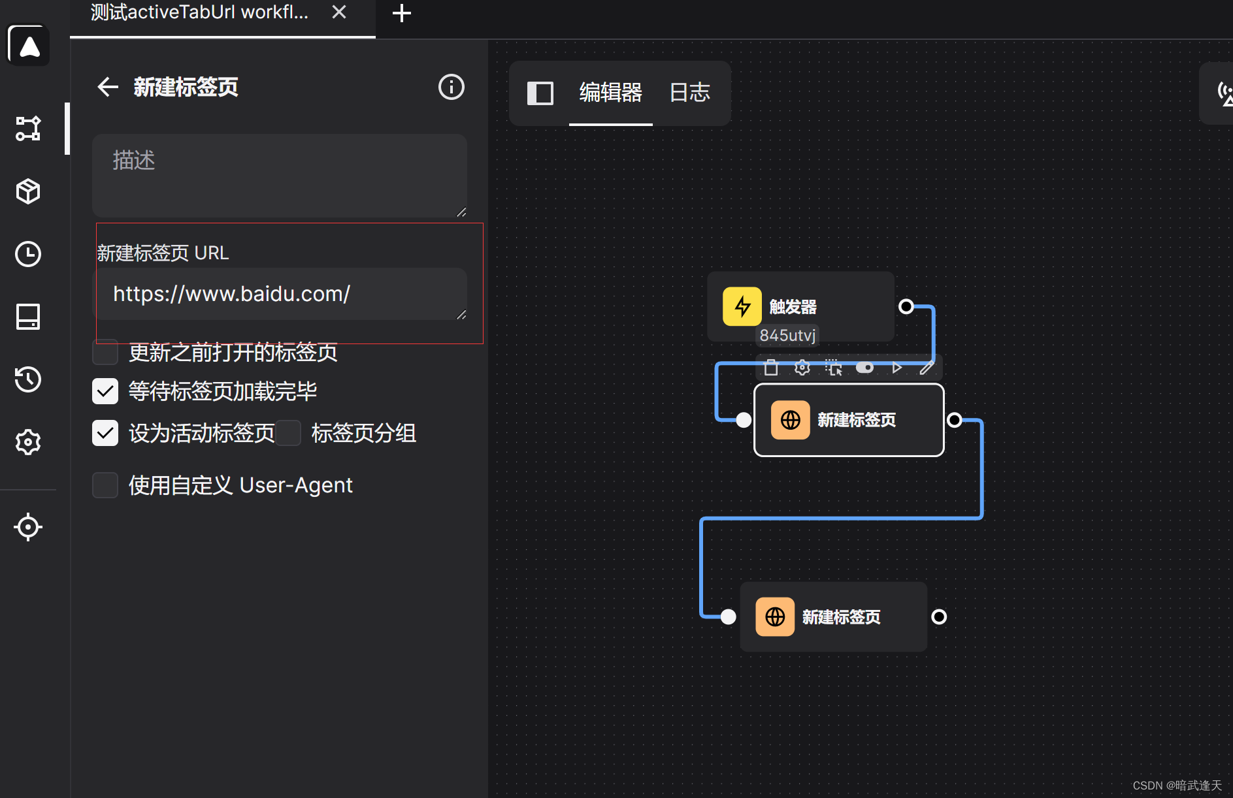Screen dimensions: 1233x798
Task: Delete the selected block with trash icon
Action: pos(771,368)
